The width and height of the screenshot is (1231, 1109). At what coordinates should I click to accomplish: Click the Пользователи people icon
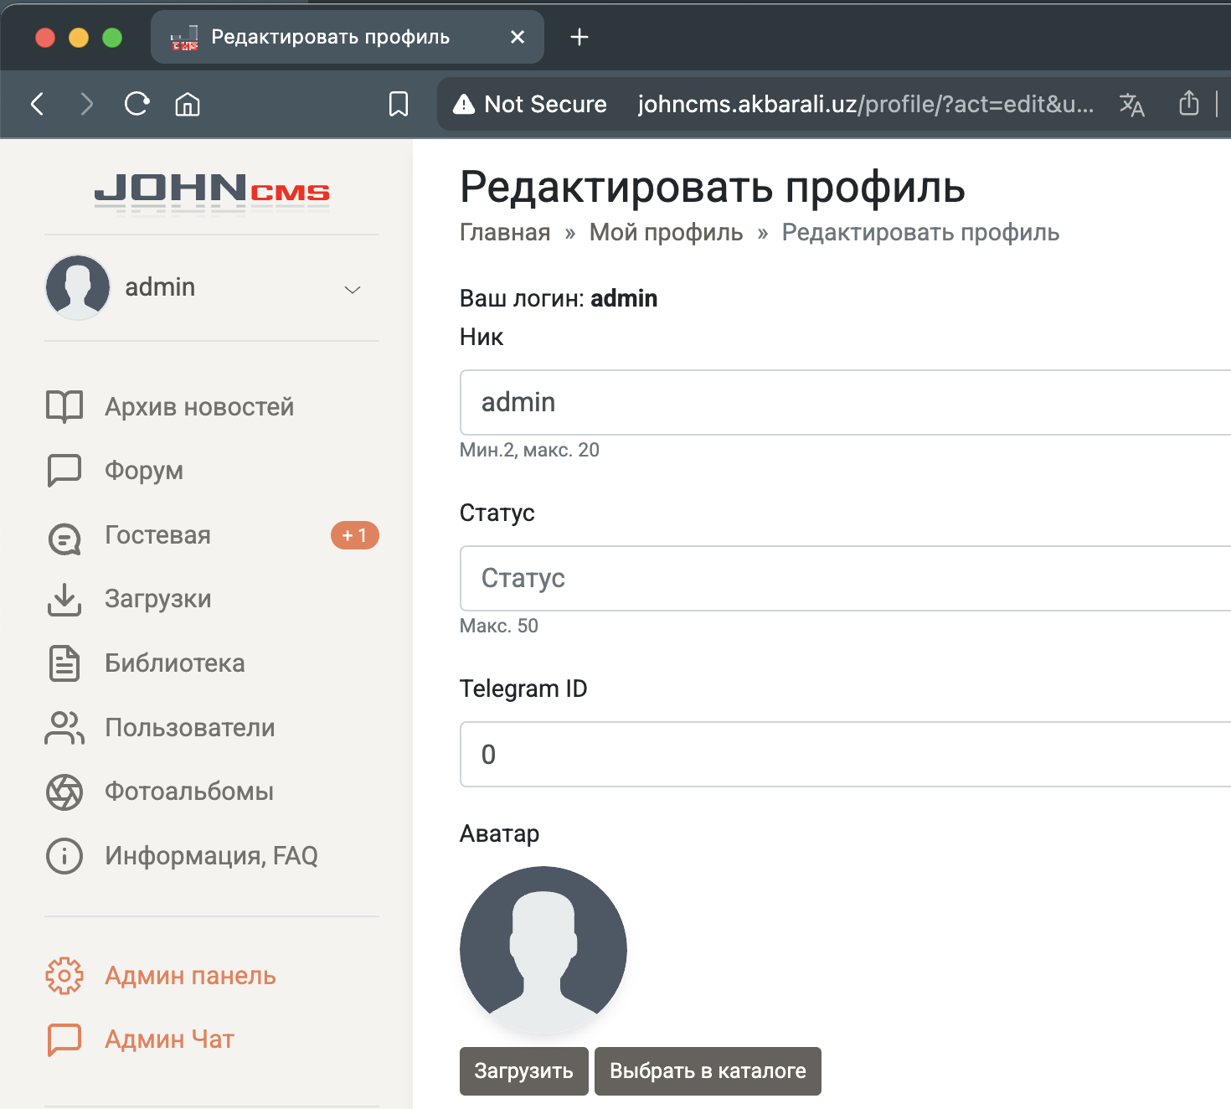(x=64, y=728)
